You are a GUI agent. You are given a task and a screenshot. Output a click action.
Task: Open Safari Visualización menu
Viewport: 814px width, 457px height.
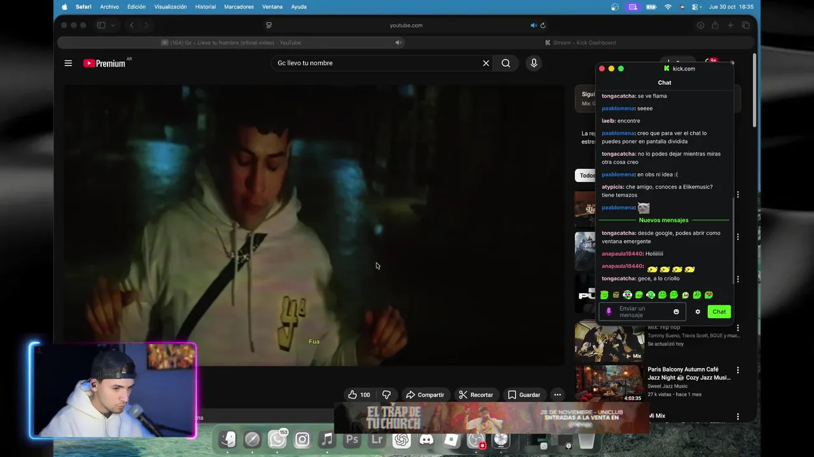pos(170,7)
